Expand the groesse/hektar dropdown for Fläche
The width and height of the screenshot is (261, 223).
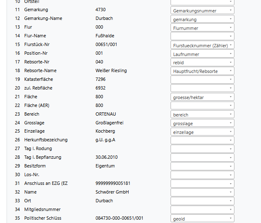202,97
